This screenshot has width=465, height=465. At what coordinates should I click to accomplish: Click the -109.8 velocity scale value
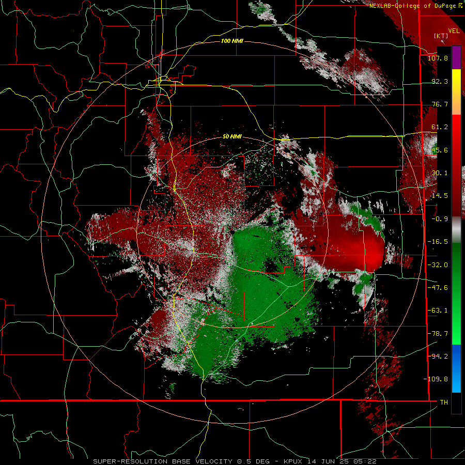click(x=436, y=379)
